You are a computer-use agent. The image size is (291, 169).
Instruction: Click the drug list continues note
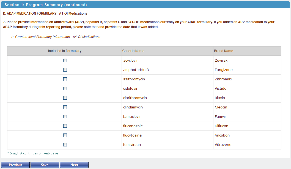click(x=32, y=153)
